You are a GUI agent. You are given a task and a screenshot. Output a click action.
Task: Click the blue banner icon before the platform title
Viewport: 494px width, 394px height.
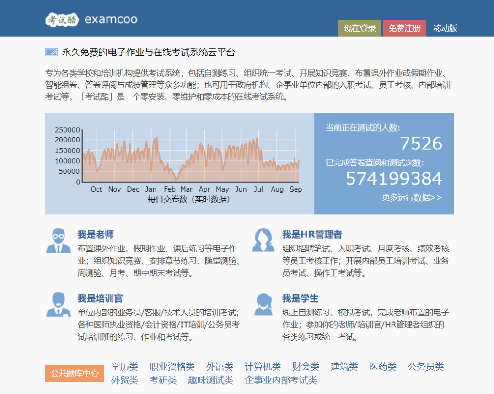tap(50, 52)
